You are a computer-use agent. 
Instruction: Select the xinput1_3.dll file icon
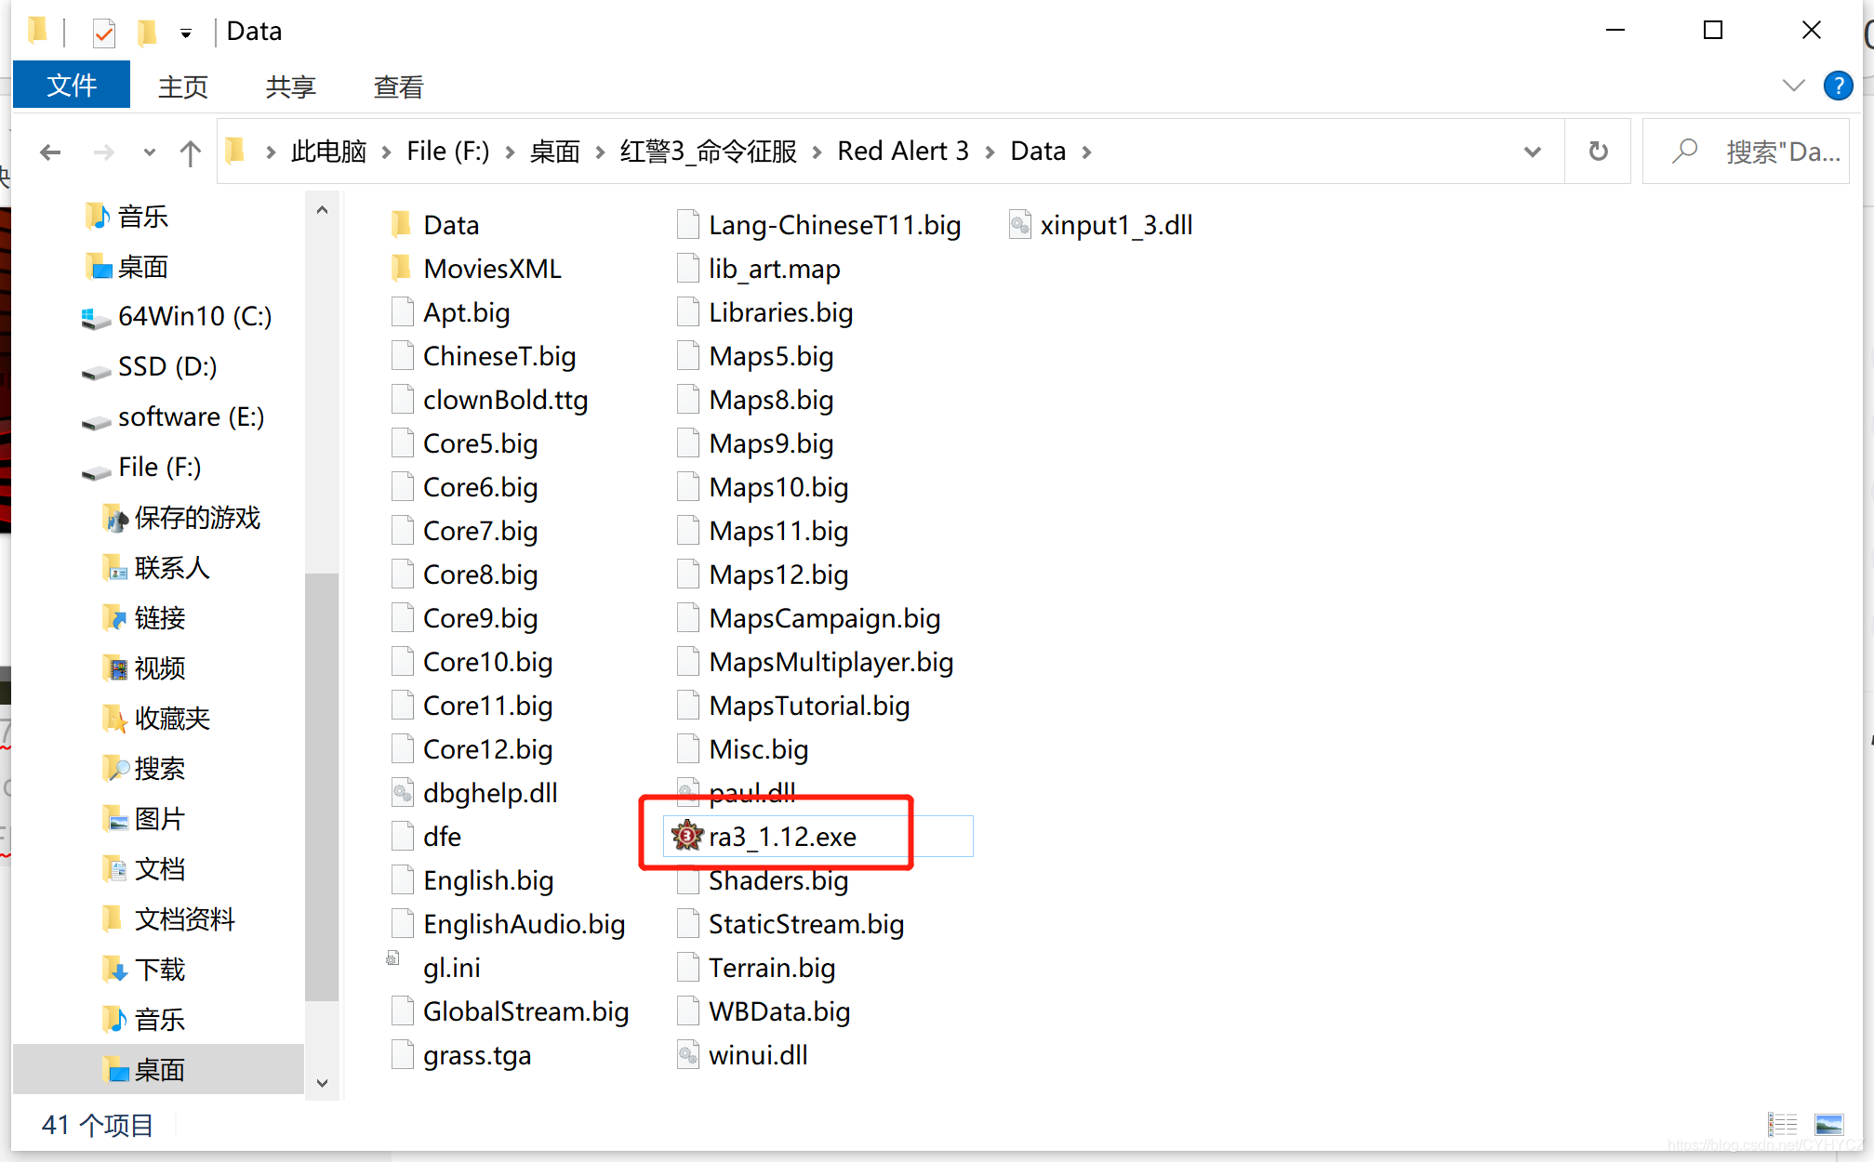pos(1020,225)
